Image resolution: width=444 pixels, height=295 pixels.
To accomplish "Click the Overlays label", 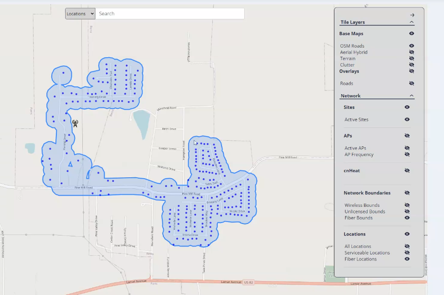I will (x=349, y=71).
